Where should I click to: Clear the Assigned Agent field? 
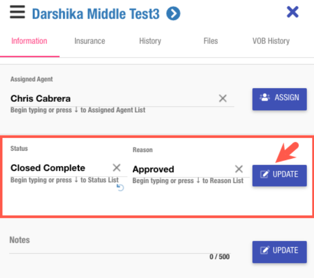click(x=223, y=99)
